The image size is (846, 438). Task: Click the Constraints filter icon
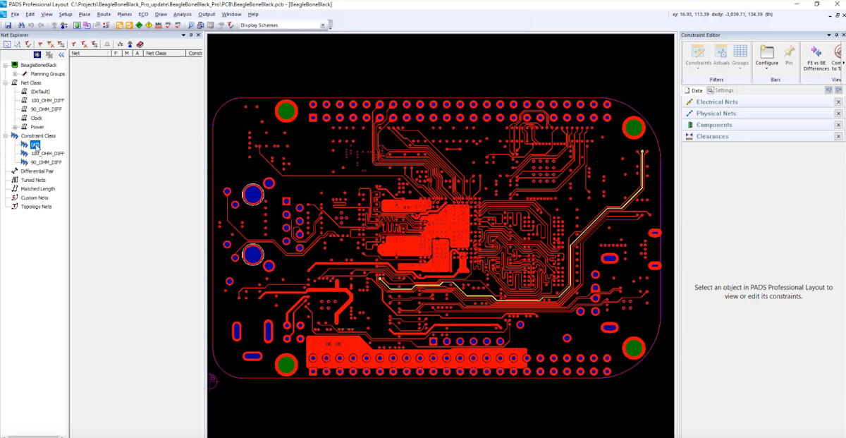point(698,56)
